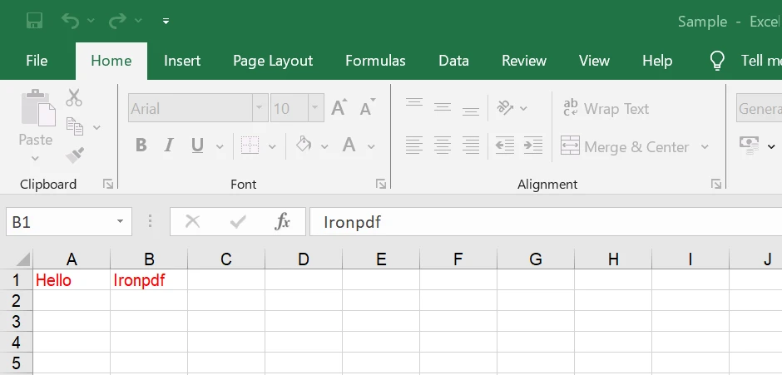This screenshot has height=375, width=782.
Task: Click the Cut scissors icon
Action: pos(74,98)
